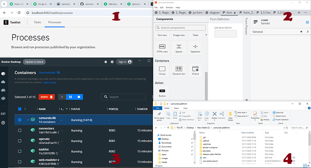This screenshot has height=168, width=311.
Task: Pick the Spacer component icon
Action: pos(178,48)
